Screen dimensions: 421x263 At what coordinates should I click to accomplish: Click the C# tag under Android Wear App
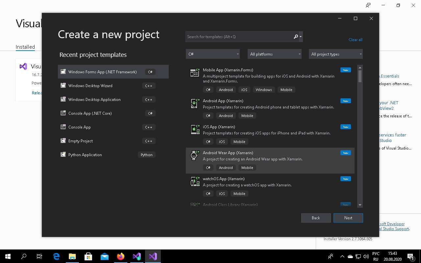(208, 168)
